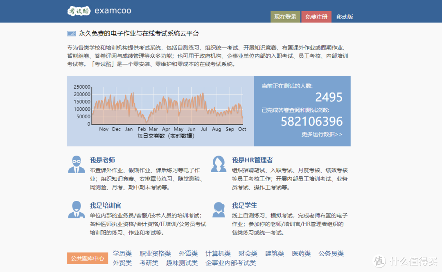Open the 医药类 category link

pyautogui.click(x=301, y=254)
